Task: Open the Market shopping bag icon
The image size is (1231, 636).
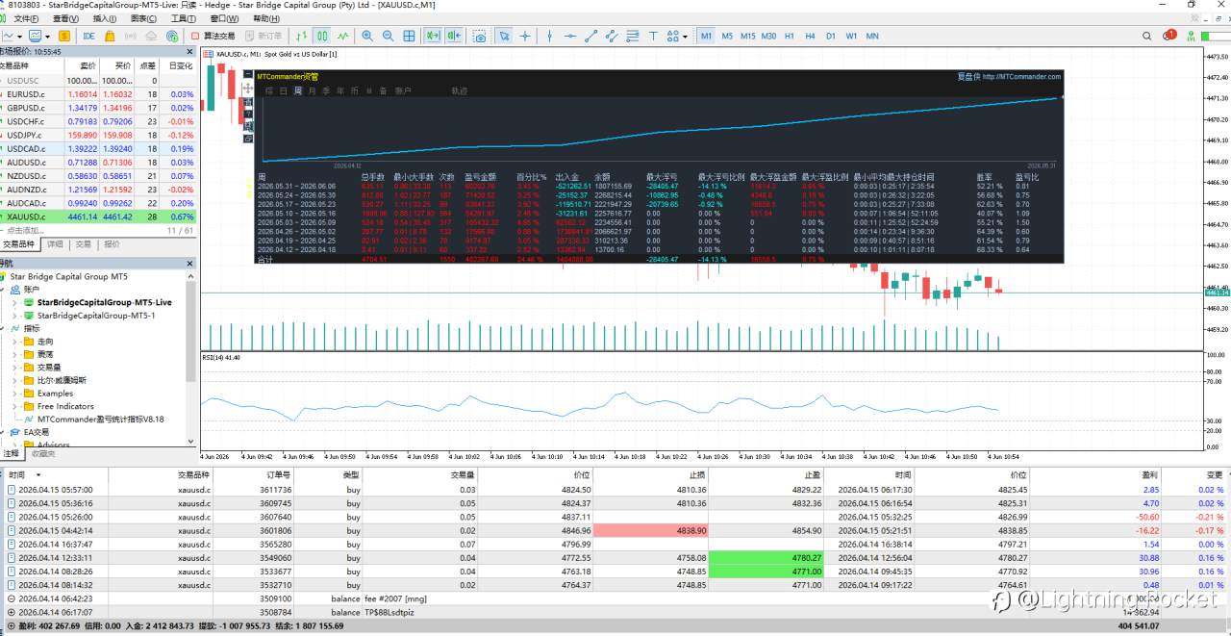Action: (111, 36)
